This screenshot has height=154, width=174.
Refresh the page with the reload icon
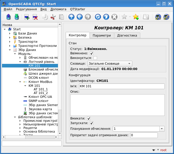98,17
